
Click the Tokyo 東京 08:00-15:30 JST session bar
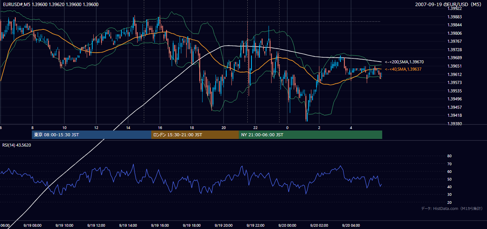point(91,135)
